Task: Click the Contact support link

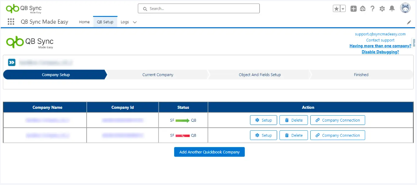Action: pyautogui.click(x=380, y=40)
